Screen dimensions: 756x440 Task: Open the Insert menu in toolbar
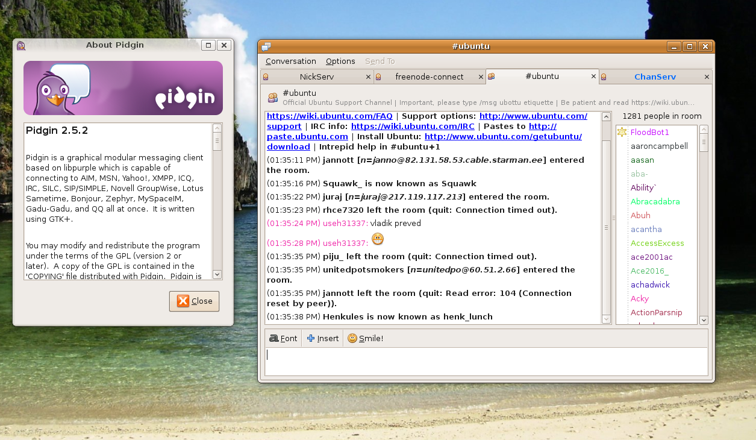323,338
